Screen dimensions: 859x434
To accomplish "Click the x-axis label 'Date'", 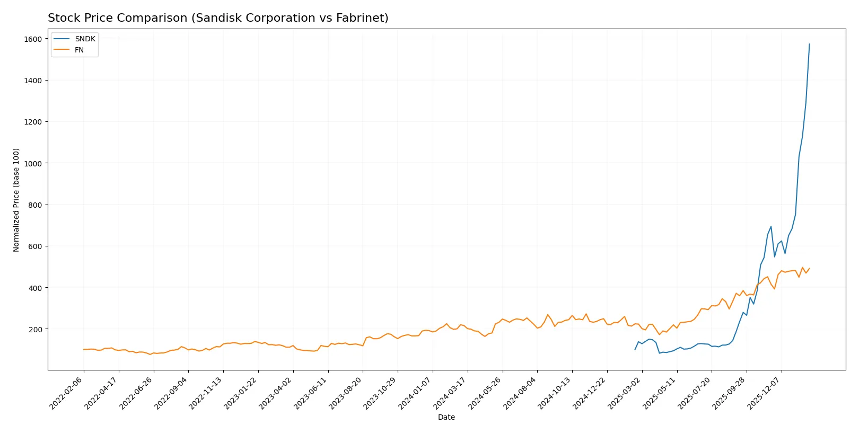I will pyautogui.click(x=446, y=417).
